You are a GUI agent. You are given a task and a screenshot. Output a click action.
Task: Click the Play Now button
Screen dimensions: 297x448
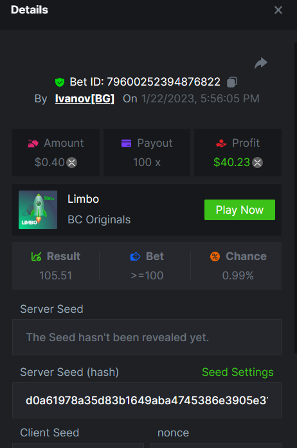tap(240, 210)
